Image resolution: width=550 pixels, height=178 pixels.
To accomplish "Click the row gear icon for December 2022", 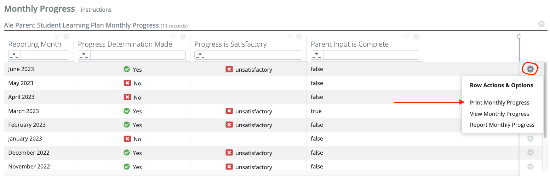I will coord(530,153).
